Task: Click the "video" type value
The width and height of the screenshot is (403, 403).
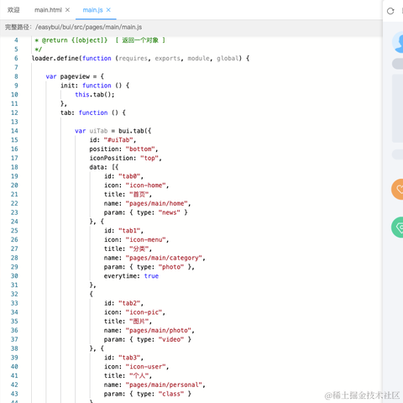Action: (171, 339)
